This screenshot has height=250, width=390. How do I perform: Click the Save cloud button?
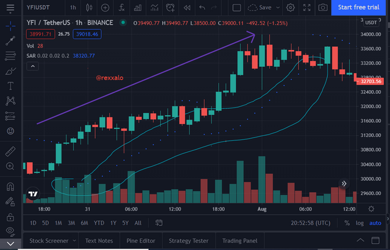(260, 8)
